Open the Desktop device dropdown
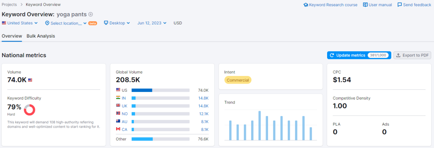The image size is (434, 148). coord(117,23)
